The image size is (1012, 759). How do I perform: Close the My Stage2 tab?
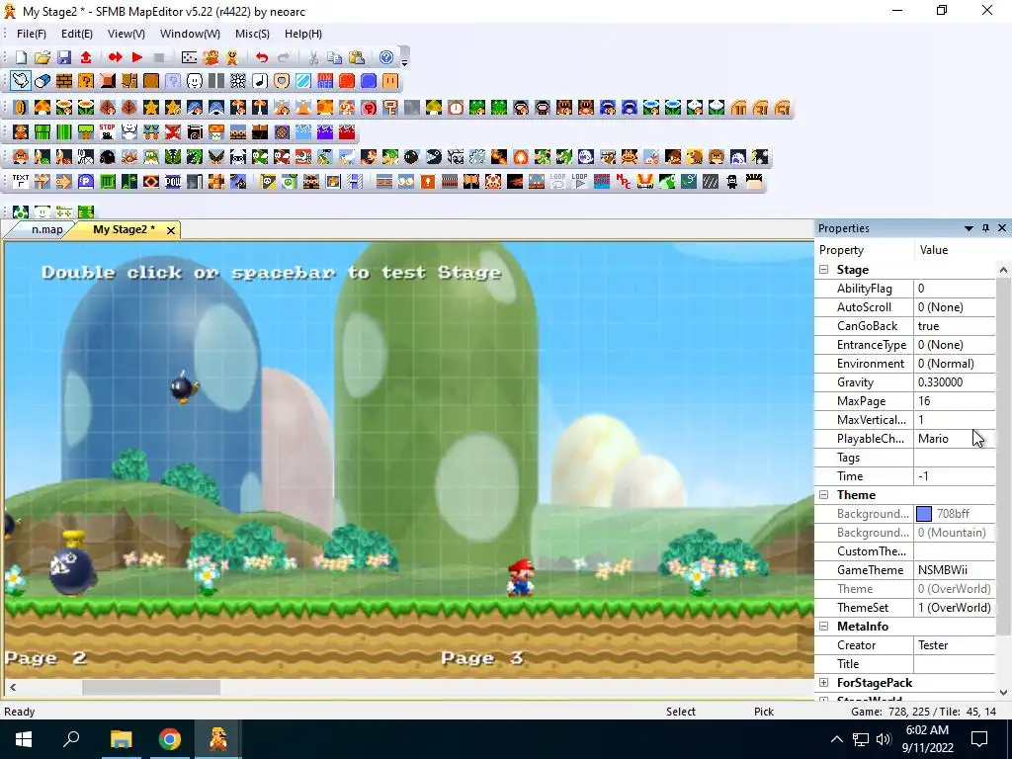[170, 230]
